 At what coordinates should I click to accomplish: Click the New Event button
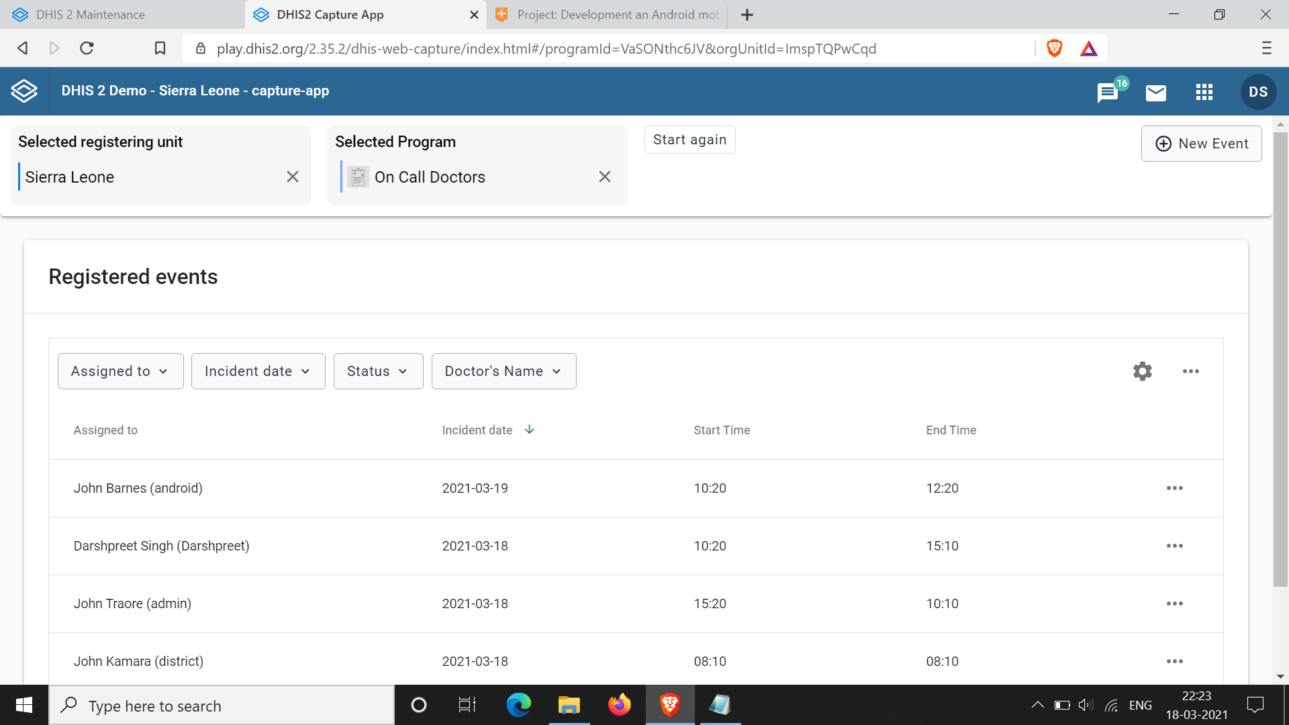point(1201,144)
